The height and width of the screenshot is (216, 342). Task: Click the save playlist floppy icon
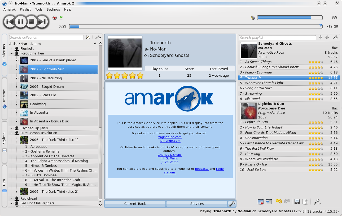(x=297, y=202)
